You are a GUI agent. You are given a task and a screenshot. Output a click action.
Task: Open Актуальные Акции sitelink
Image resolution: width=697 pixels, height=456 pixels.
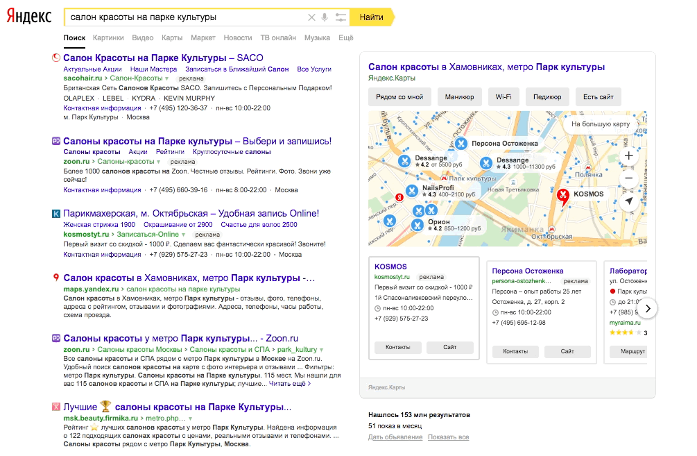coord(92,69)
